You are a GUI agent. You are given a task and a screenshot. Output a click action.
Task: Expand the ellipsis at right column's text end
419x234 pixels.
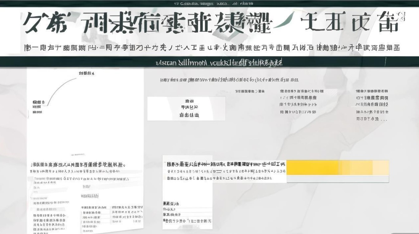click(x=383, y=119)
